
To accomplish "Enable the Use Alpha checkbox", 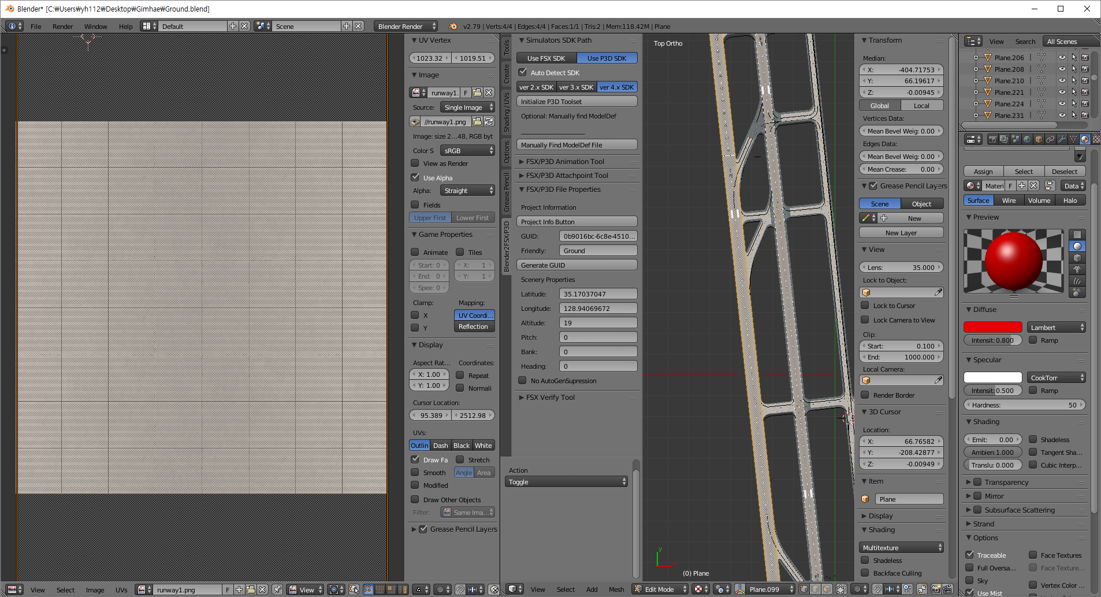I will coord(415,177).
